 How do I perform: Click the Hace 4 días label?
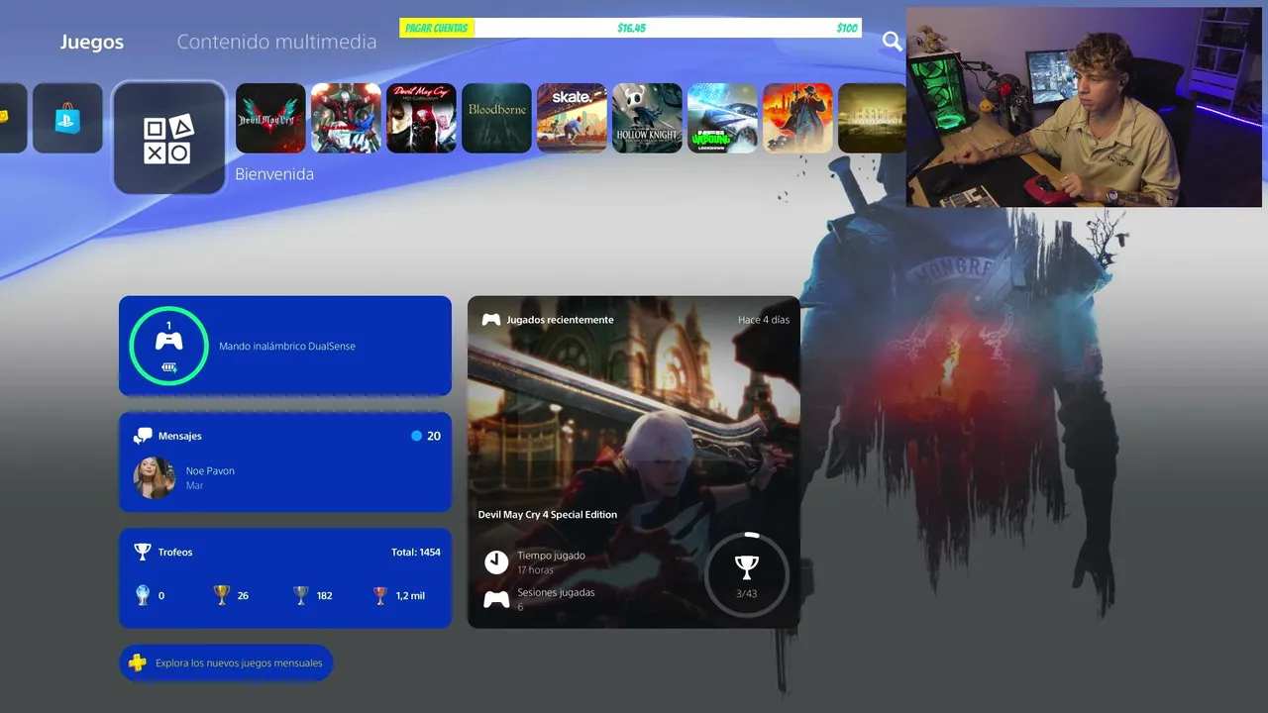(x=764, y=320)
